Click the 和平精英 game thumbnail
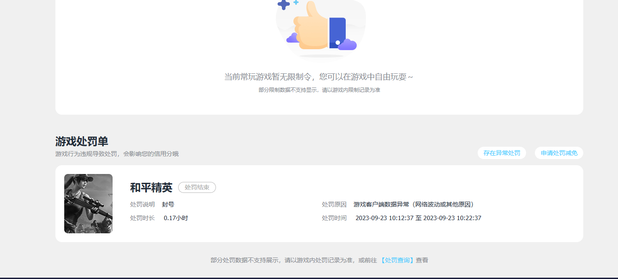This screenshot has width=618, height=279. point(88,203)
